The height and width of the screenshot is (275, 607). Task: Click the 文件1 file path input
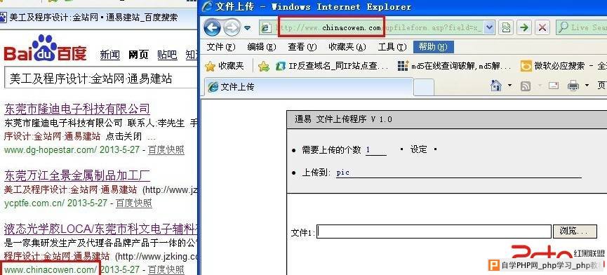coord(434,232)
